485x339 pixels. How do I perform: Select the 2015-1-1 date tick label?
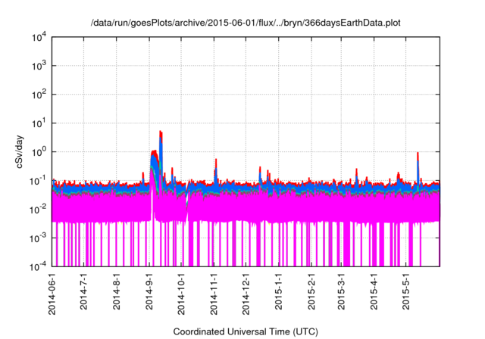(279, 292)
